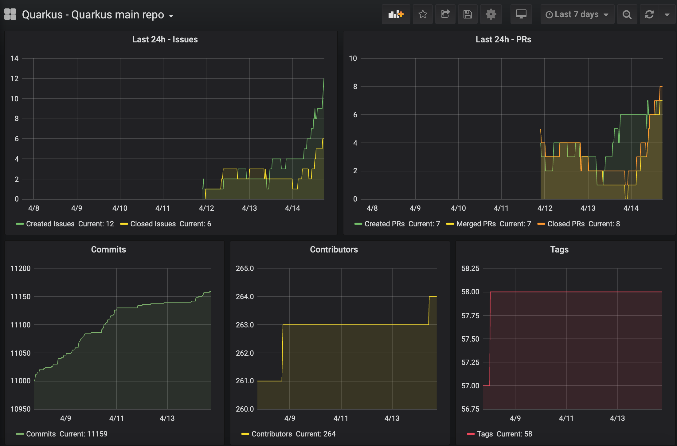Open the Grafana dashboards grid icon
This screenshot has width=677, height=446.
10,14
